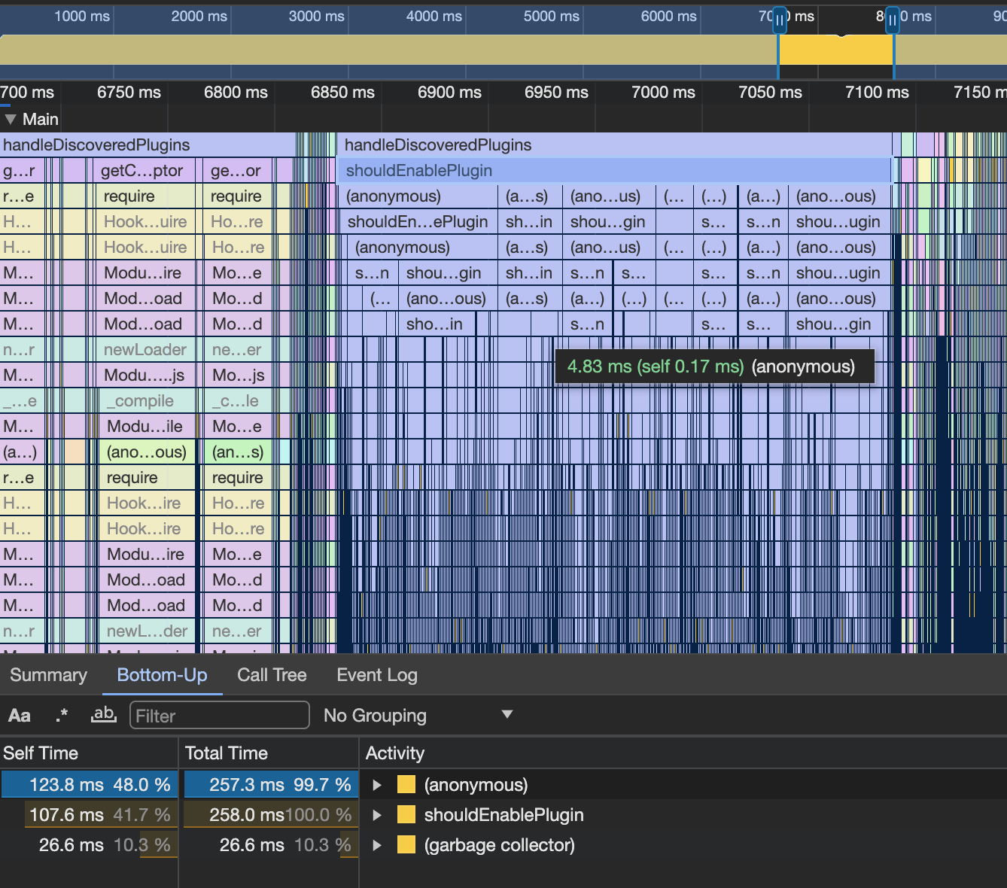
Task: Open the Call Tree tab
Action: tap(272, 675)
